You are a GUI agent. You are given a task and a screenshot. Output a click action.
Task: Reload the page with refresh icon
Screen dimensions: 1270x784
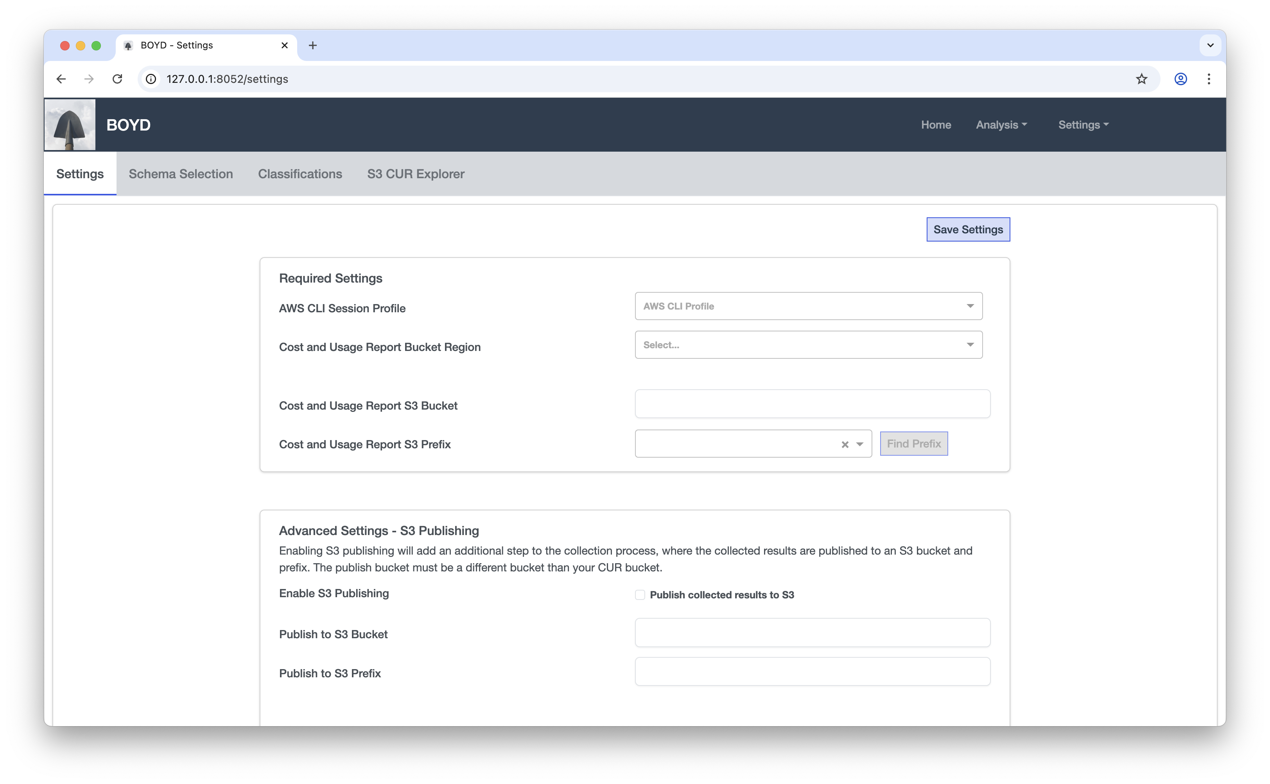coord(117,79)
